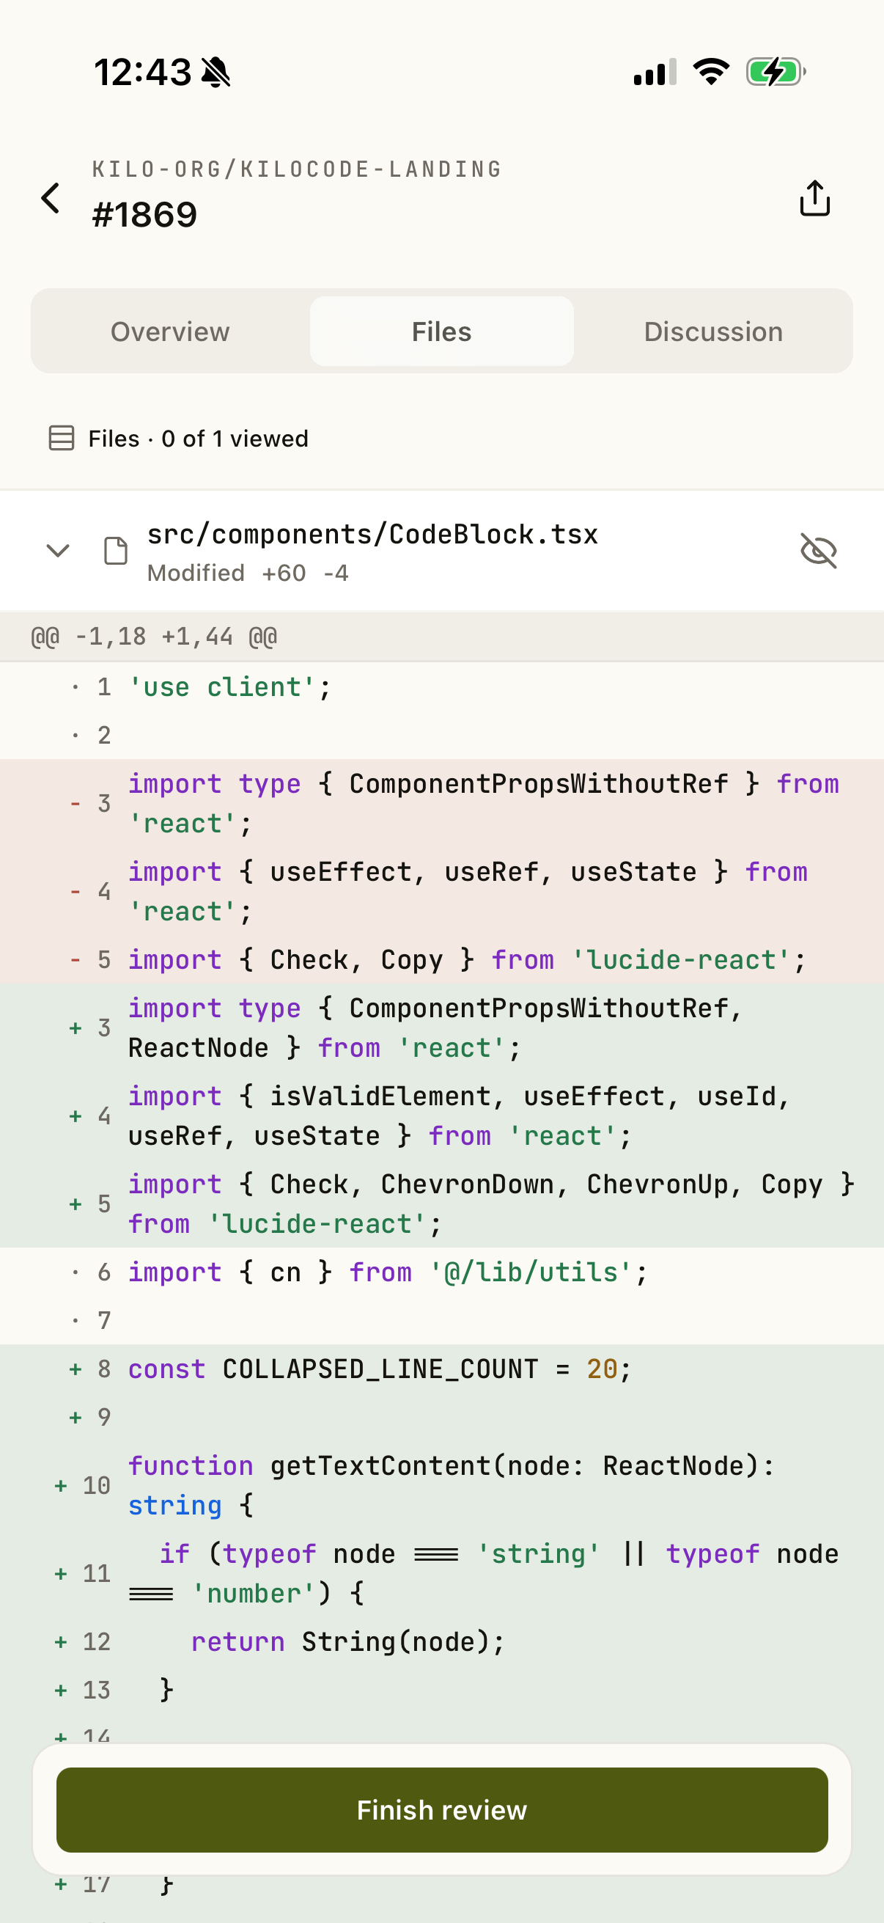Tap the Wi-Fi status icon

(711, 72)
